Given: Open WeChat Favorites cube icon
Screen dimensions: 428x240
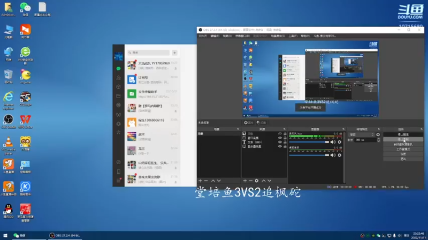Looking at the screenshot, I should pos(118,87).
